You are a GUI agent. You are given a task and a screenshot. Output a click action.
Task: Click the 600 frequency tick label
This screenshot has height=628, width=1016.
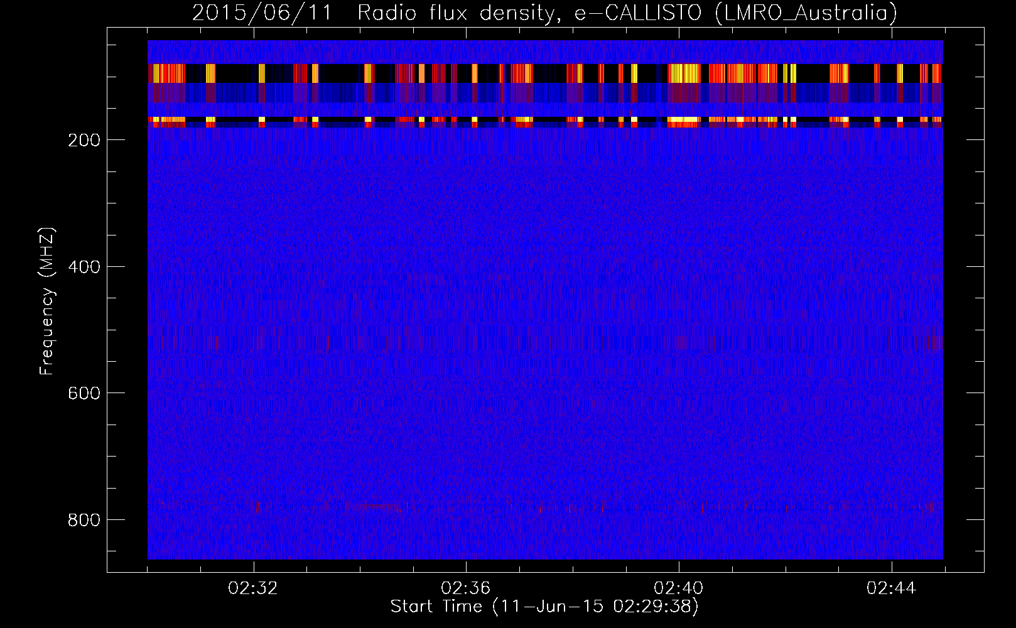tap(84, 393)
